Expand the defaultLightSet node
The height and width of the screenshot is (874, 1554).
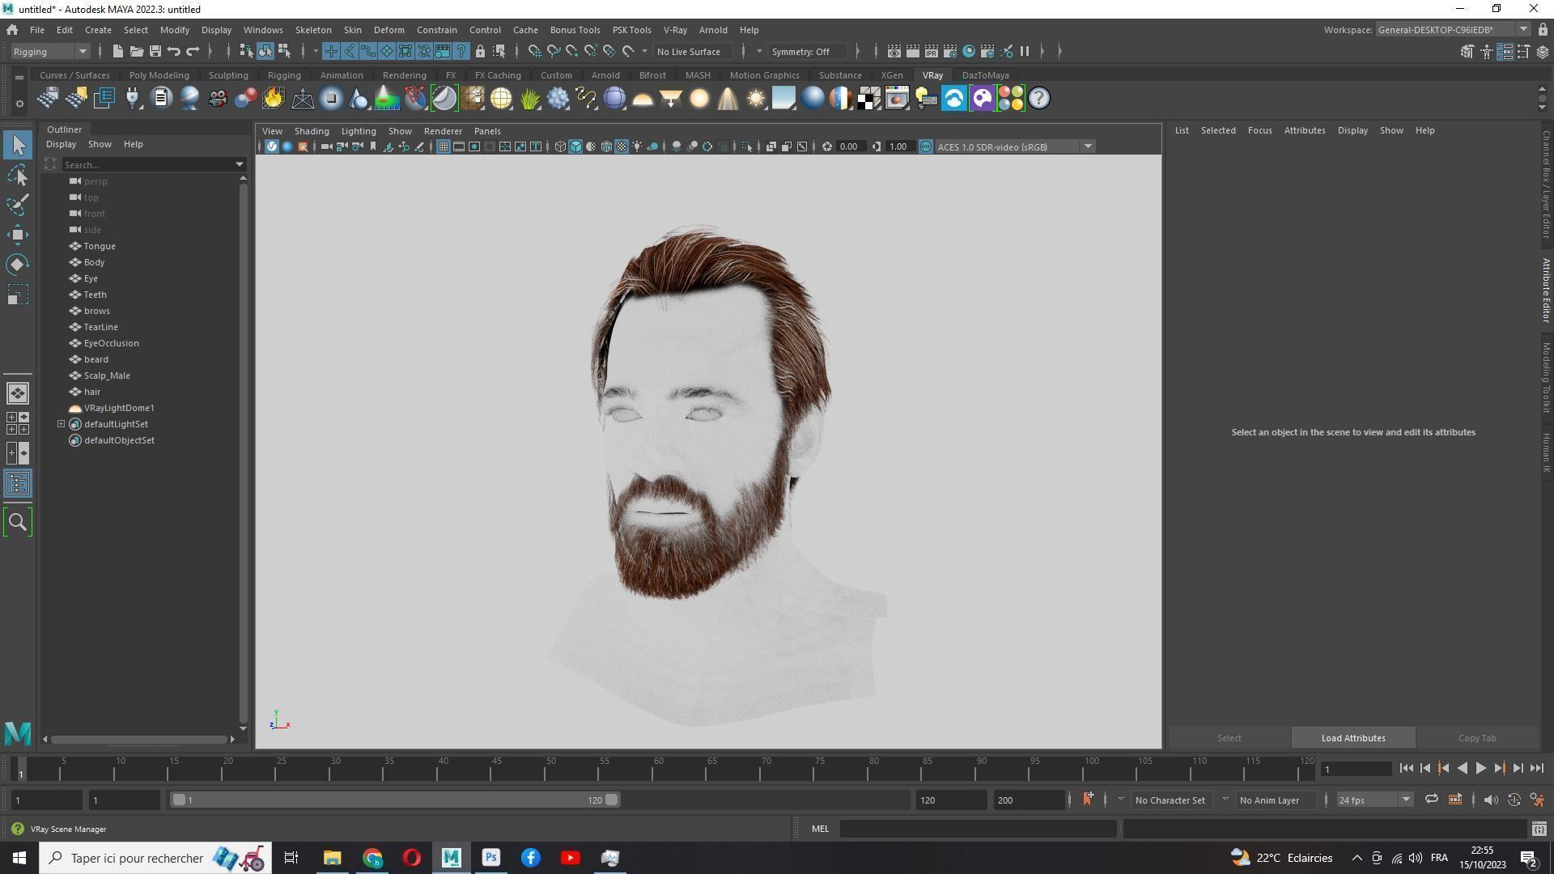coord(61,424)
